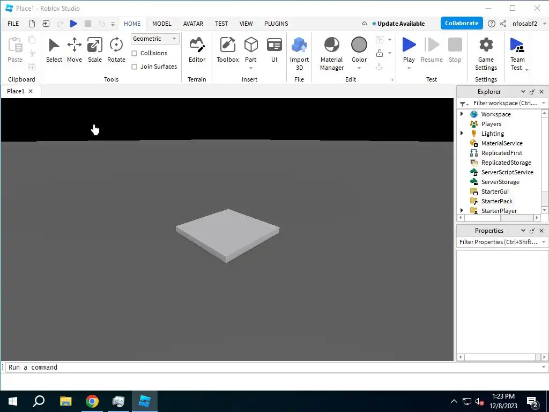This screenshot has width=549, height=412.
Task: Open the notification center icon
Action: click(532, 401)
